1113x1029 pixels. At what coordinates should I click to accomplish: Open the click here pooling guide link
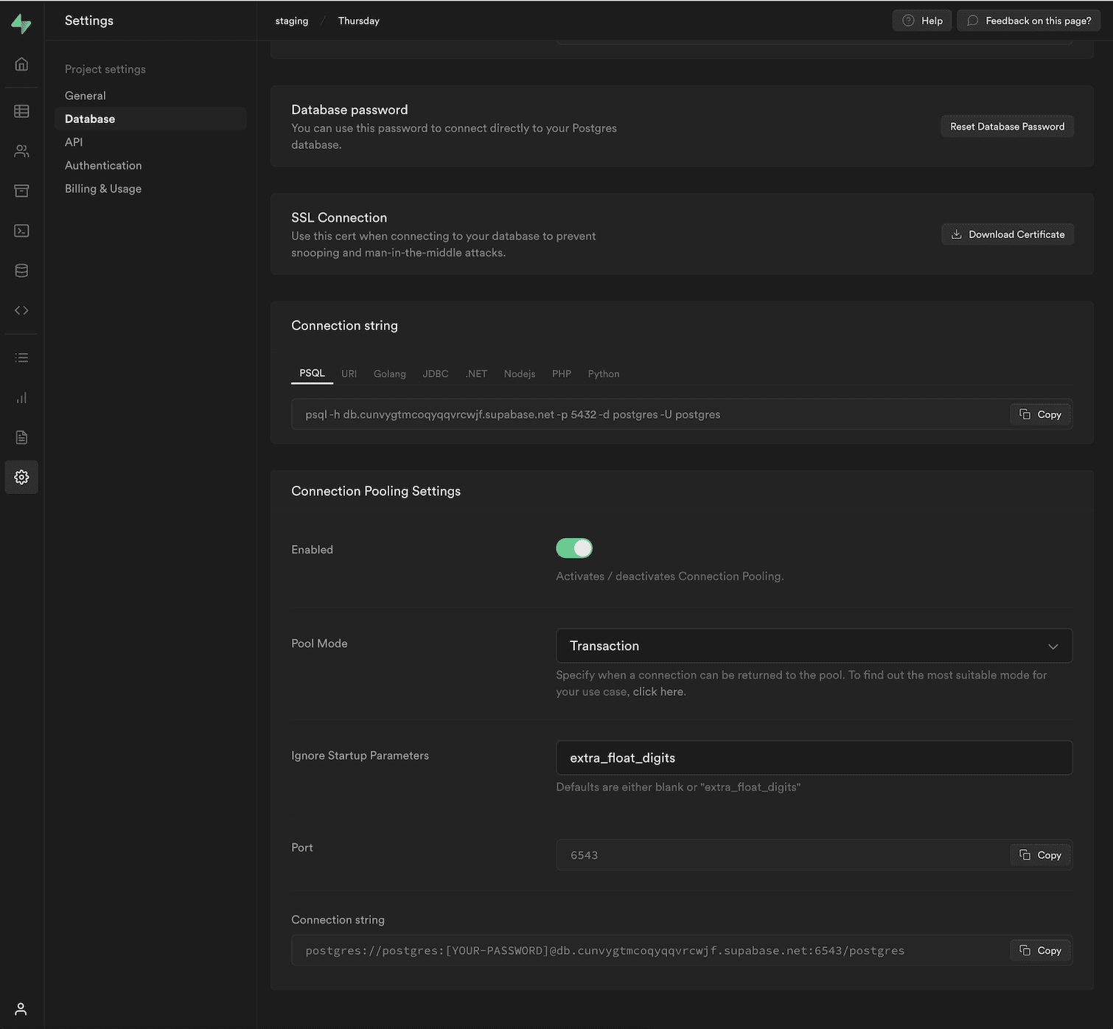click(x=657, y=691)
